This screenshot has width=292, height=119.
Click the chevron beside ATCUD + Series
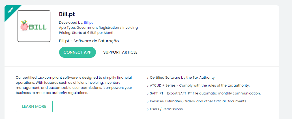tap(148, 86)
